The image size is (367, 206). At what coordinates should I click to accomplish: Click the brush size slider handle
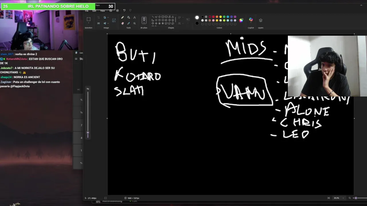88,133
